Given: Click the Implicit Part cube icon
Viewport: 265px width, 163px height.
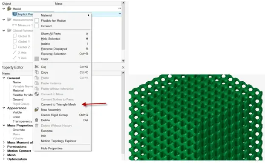Looking at the screenshot, I should tap(15, 14).
